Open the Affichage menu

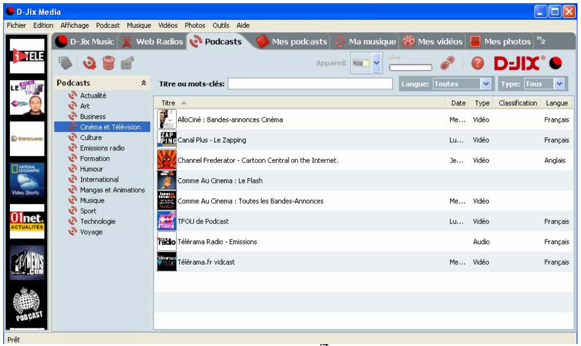pyautogui.click(x=75, y=25)
